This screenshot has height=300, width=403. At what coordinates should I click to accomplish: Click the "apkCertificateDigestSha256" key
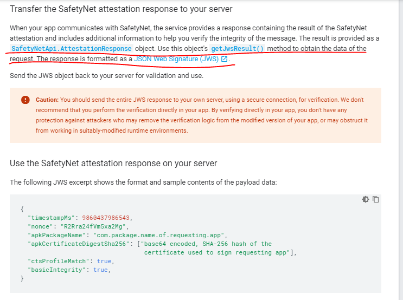79,244
